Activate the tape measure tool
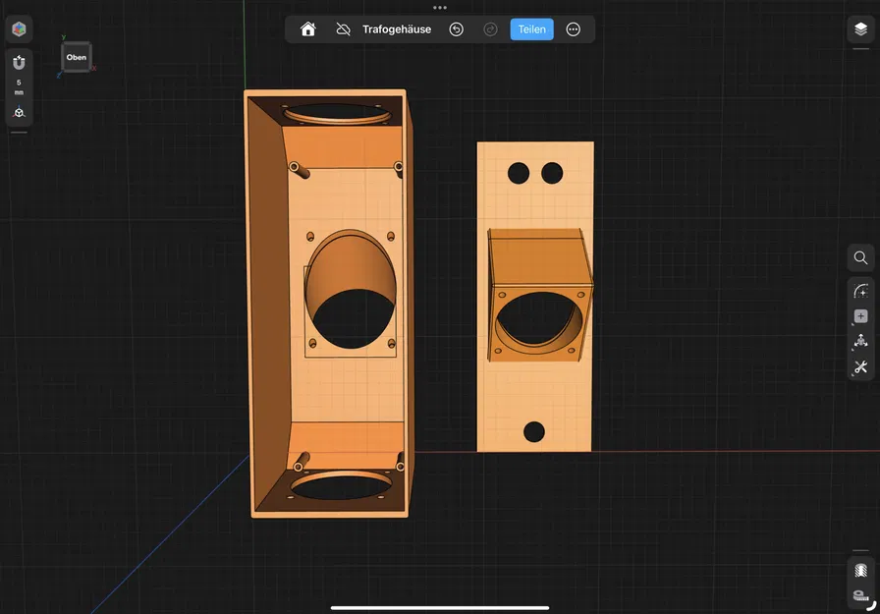Image resolution: width=880 pixels, height=614 pixels. [x=860, y=595]
